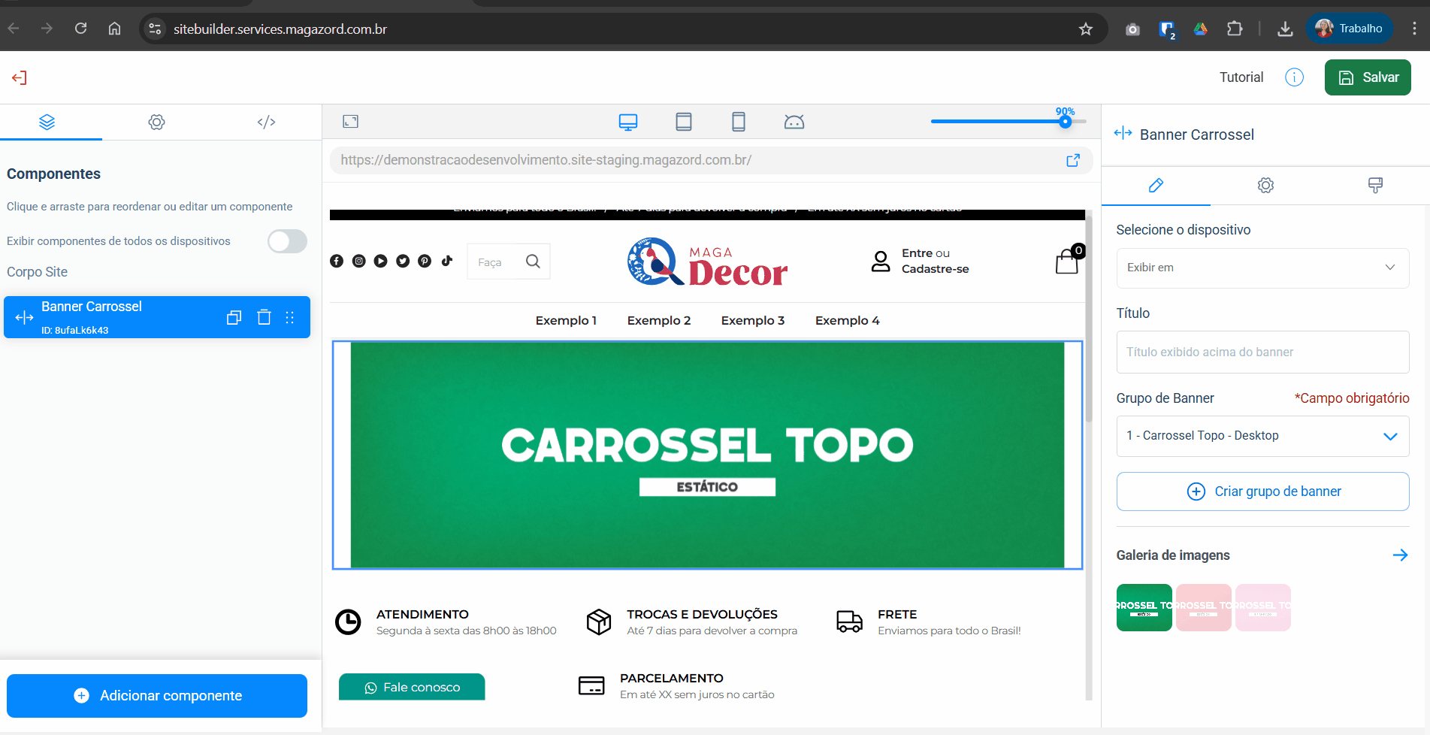Viewport: 1430px width, 735px height.
Task: Open browser extensions puzzle icon
Action: [1235, 29]
